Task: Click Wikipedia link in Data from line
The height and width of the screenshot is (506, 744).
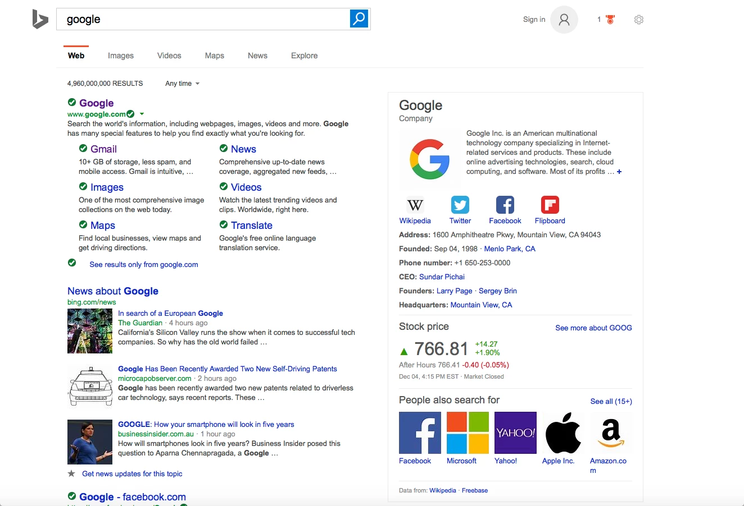Action: 443,490
